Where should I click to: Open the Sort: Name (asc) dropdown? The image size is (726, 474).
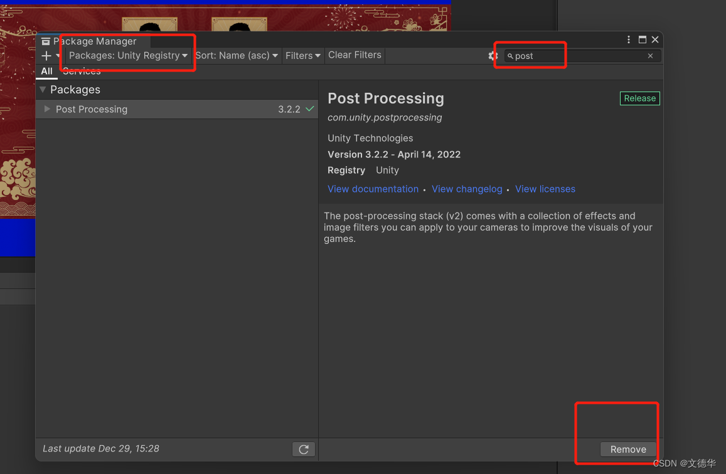tap(237, 55)
